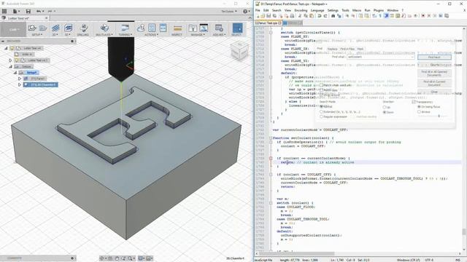Click the Save icon in Fusion 360
Viewport: 467px width, 262px height.
coord(28,12)
